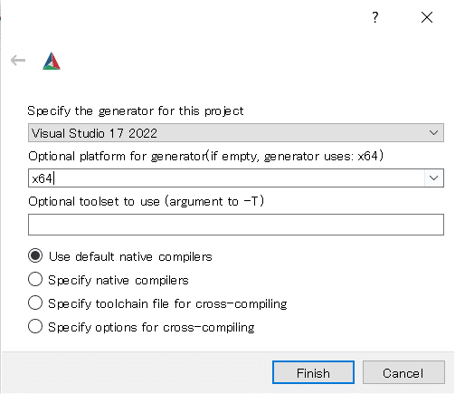Confirm with the Finish button

coord(313,372)
